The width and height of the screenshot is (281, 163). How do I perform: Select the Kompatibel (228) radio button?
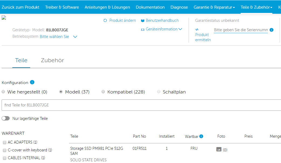(103, 92)
